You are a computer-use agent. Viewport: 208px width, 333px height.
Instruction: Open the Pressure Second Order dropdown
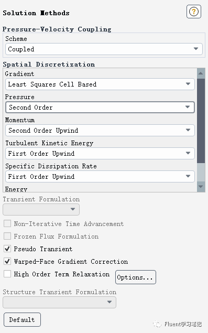click(100, 108)
